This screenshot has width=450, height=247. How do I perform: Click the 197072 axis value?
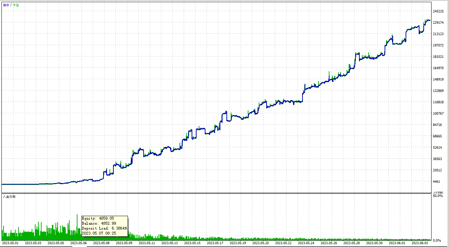coord(439,45)
